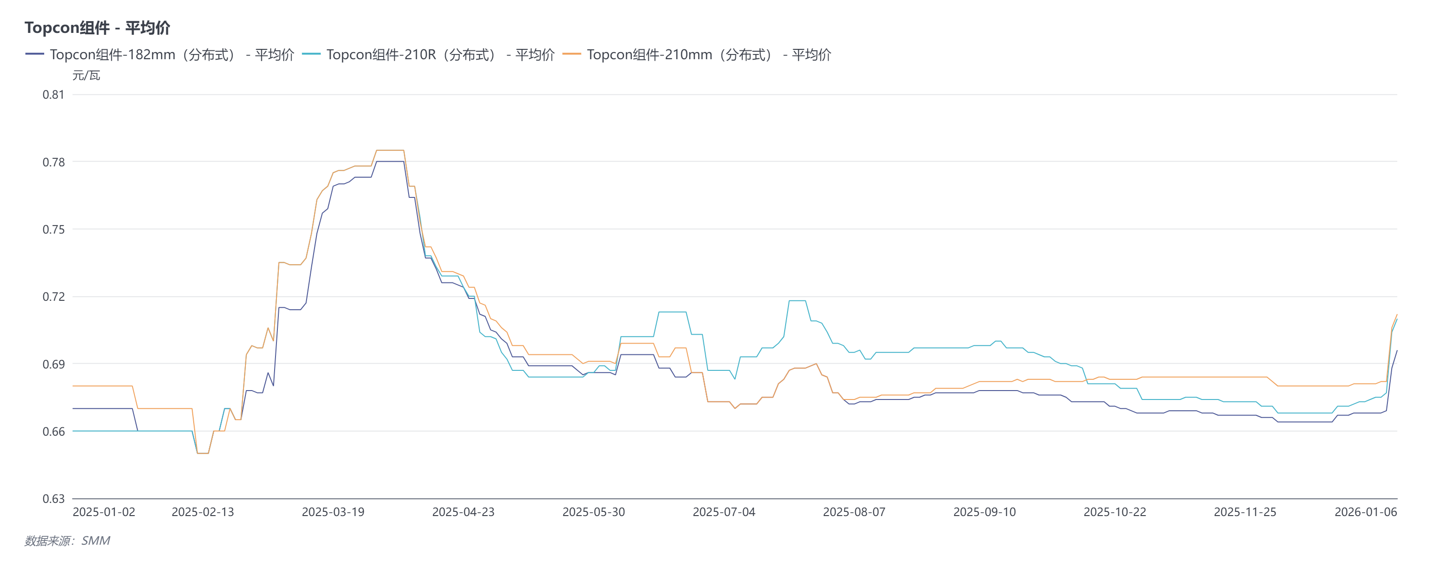Click the 2025-07-04 x-axis date label
This screenshot has width=1449, height=564.
(x=724, y=512)
